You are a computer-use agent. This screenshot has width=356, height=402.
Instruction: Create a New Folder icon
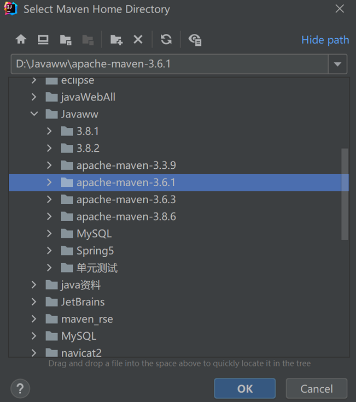pyautogui.click(x=116, y=40)
